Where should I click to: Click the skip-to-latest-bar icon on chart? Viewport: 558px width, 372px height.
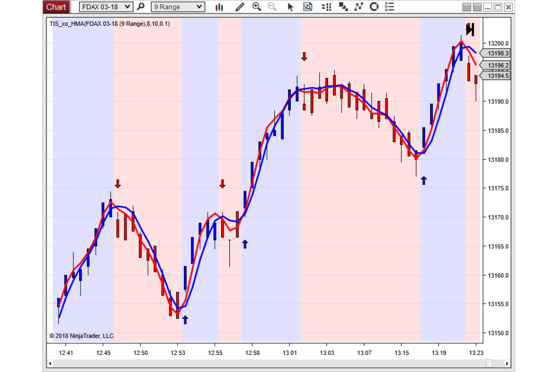pos(470,29)
